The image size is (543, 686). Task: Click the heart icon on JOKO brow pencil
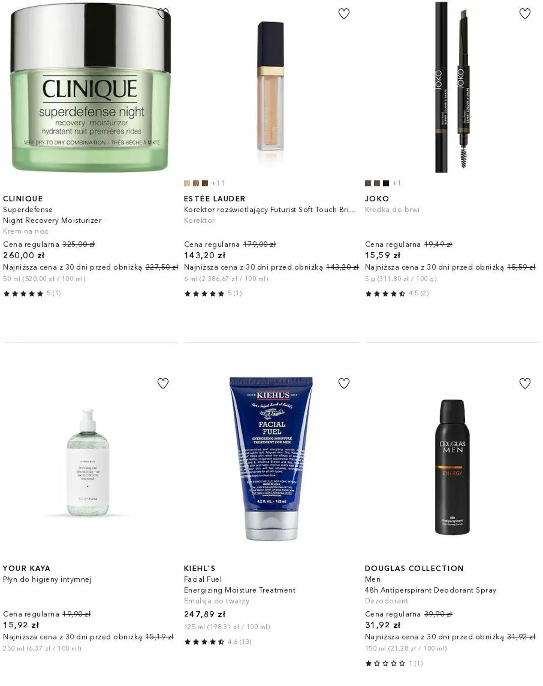525,13
